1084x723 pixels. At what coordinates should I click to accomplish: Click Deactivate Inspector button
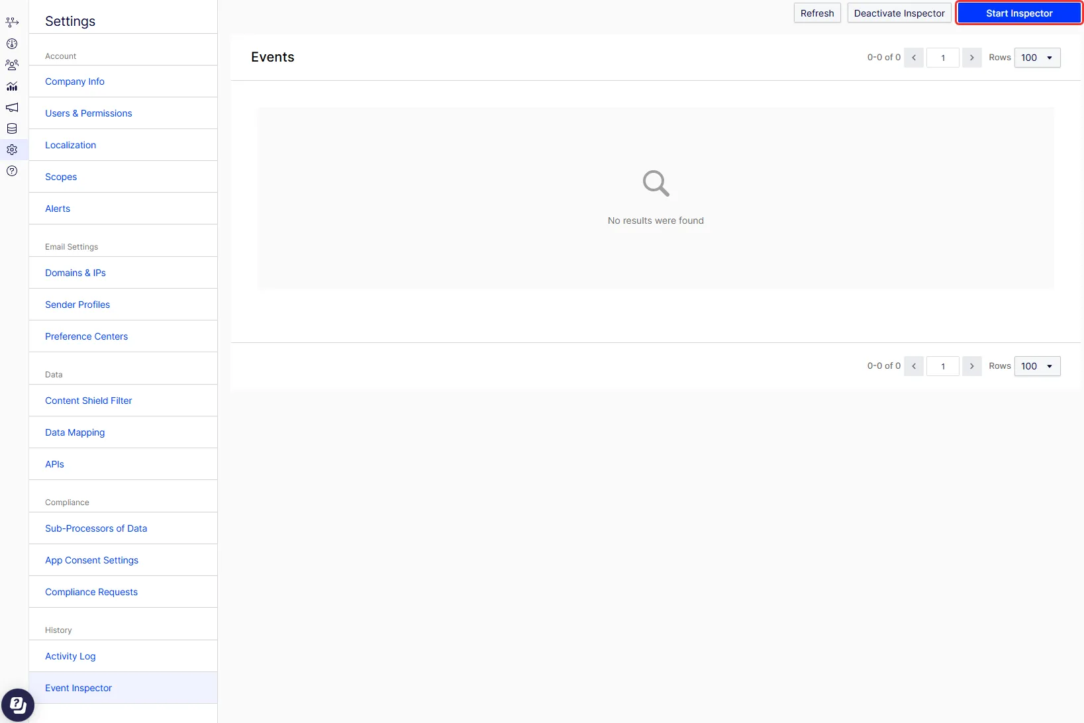click(x=899, y=13)
